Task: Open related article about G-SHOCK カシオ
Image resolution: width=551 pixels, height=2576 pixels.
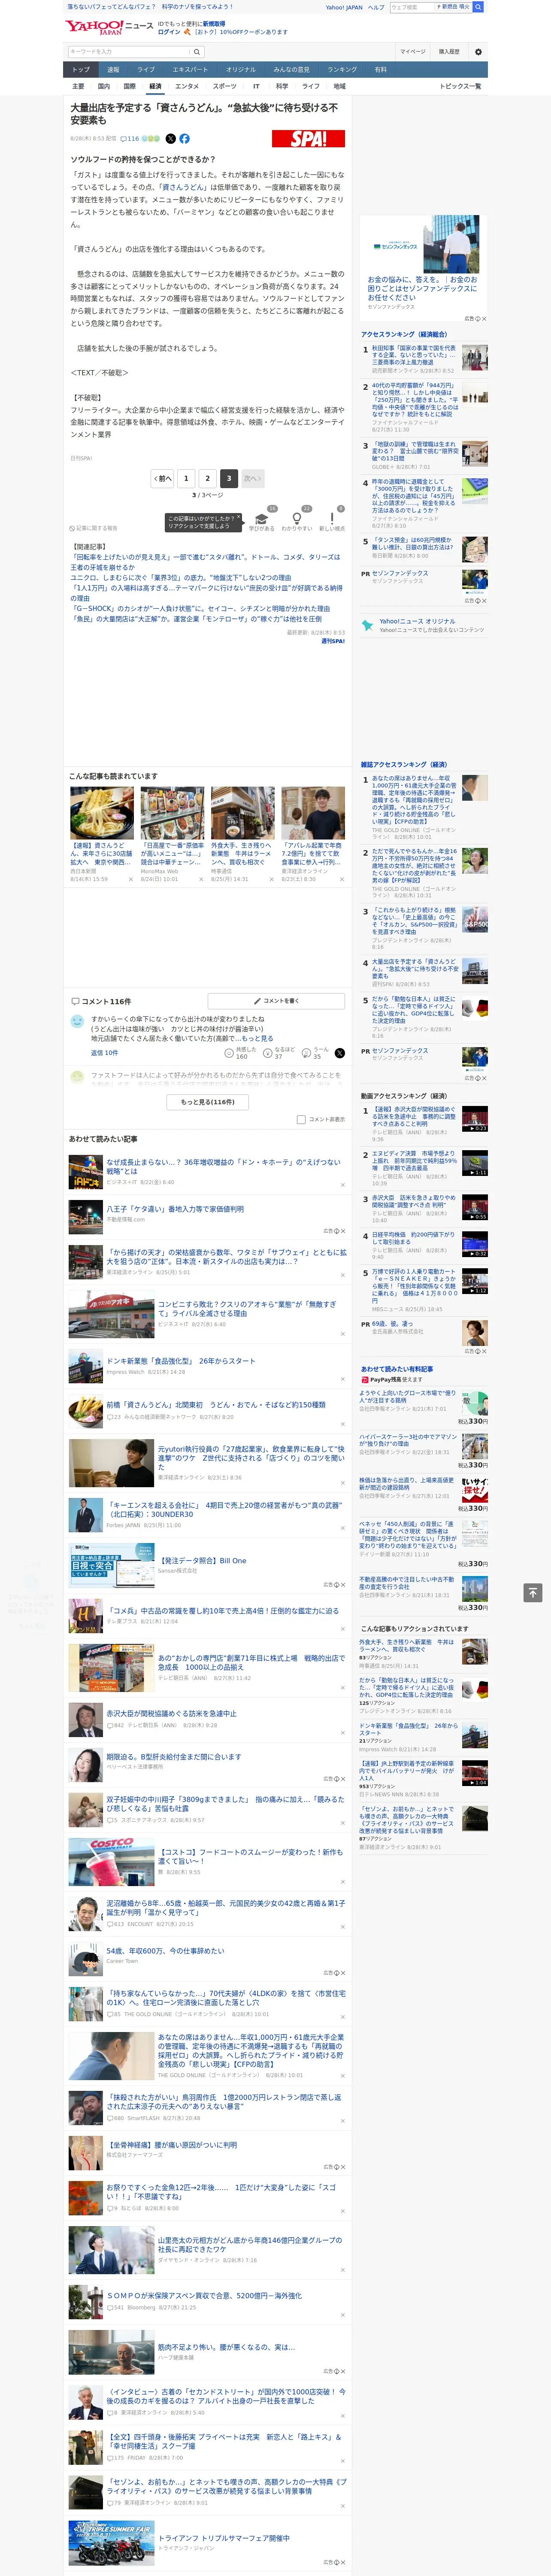Action: tap(199, 608)
